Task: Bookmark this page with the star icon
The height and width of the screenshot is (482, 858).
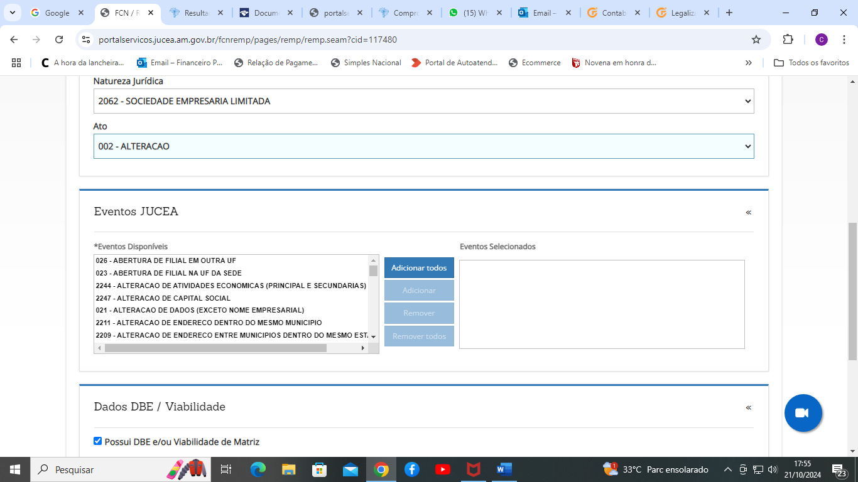Action: pos(756,40)
